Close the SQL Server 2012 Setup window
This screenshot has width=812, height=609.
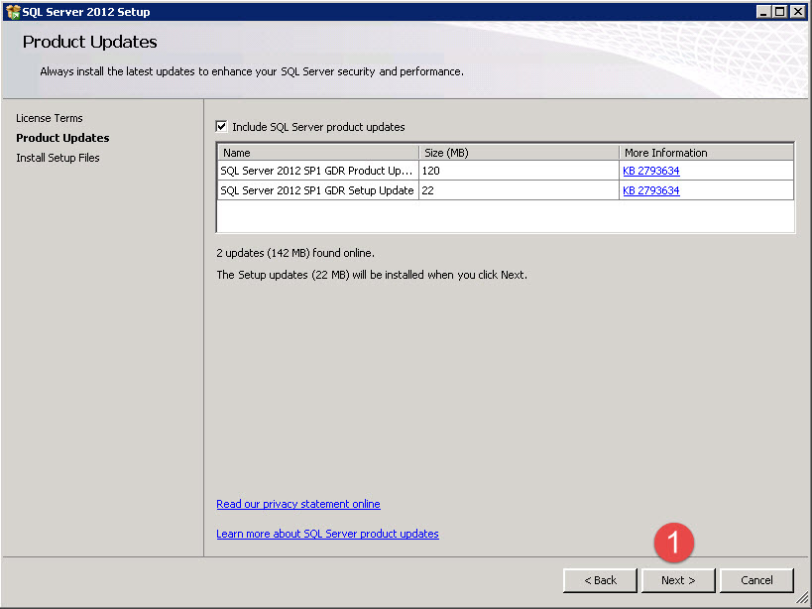(x=797, y=11)
